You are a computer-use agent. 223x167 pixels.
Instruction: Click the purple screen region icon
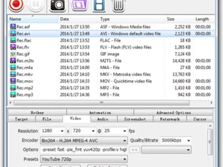pos(79,5)
